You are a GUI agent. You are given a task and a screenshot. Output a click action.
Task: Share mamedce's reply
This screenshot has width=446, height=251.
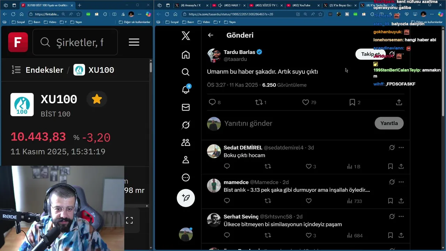(401, 201)
